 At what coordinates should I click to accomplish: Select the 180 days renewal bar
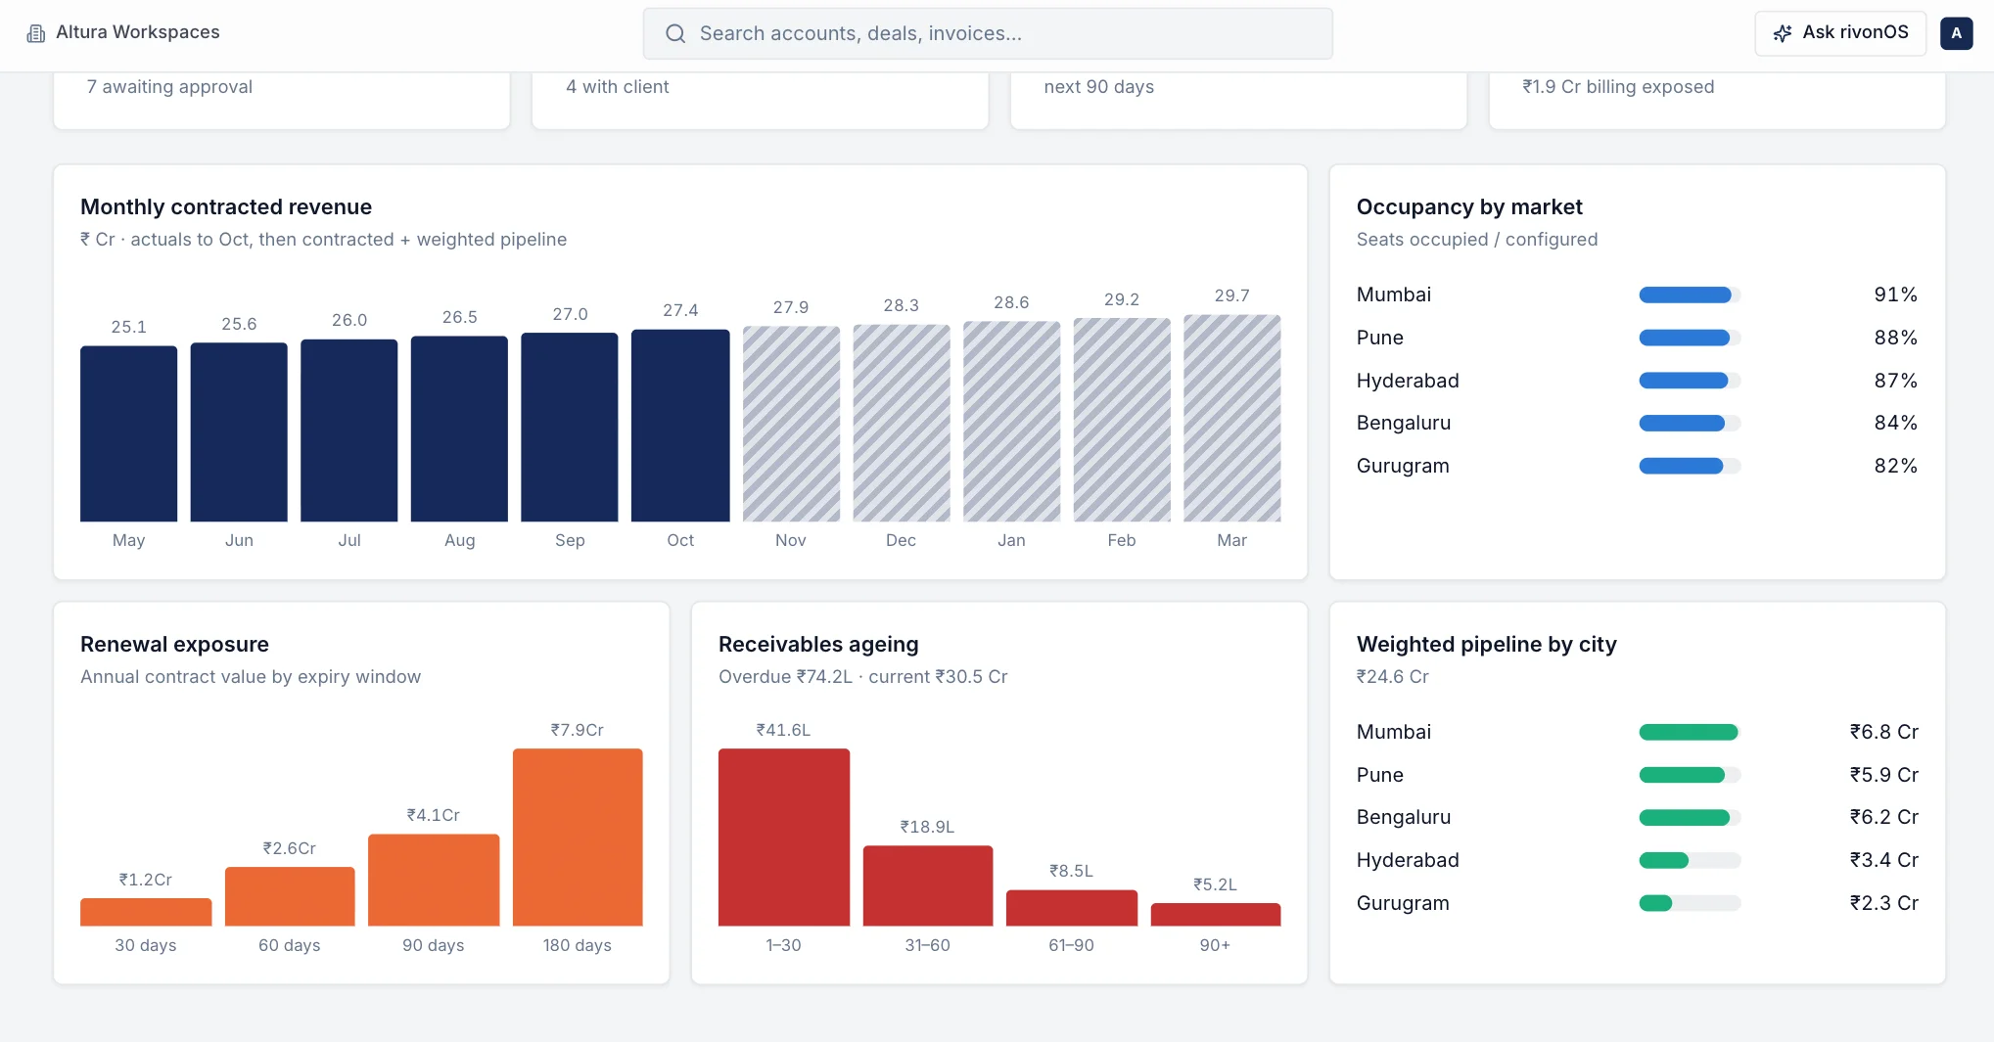pyautogui.click(x=578, y=838)
